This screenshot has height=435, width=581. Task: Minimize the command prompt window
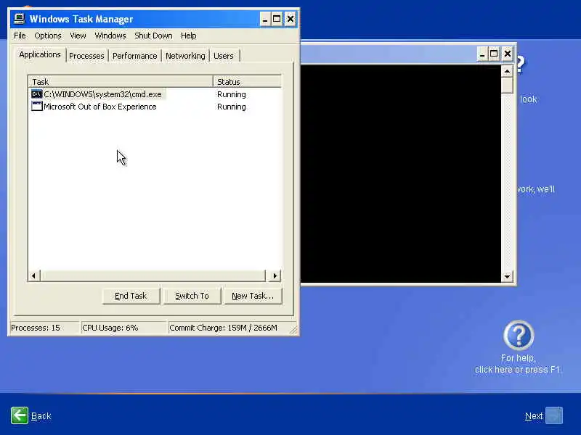click(x=482, y=54)
